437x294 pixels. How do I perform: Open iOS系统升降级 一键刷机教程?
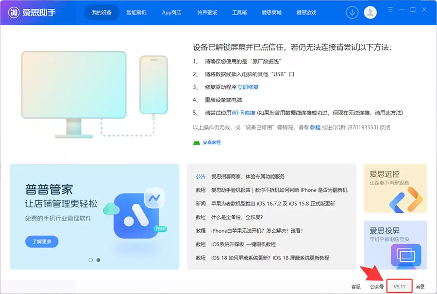coord(243,244)
